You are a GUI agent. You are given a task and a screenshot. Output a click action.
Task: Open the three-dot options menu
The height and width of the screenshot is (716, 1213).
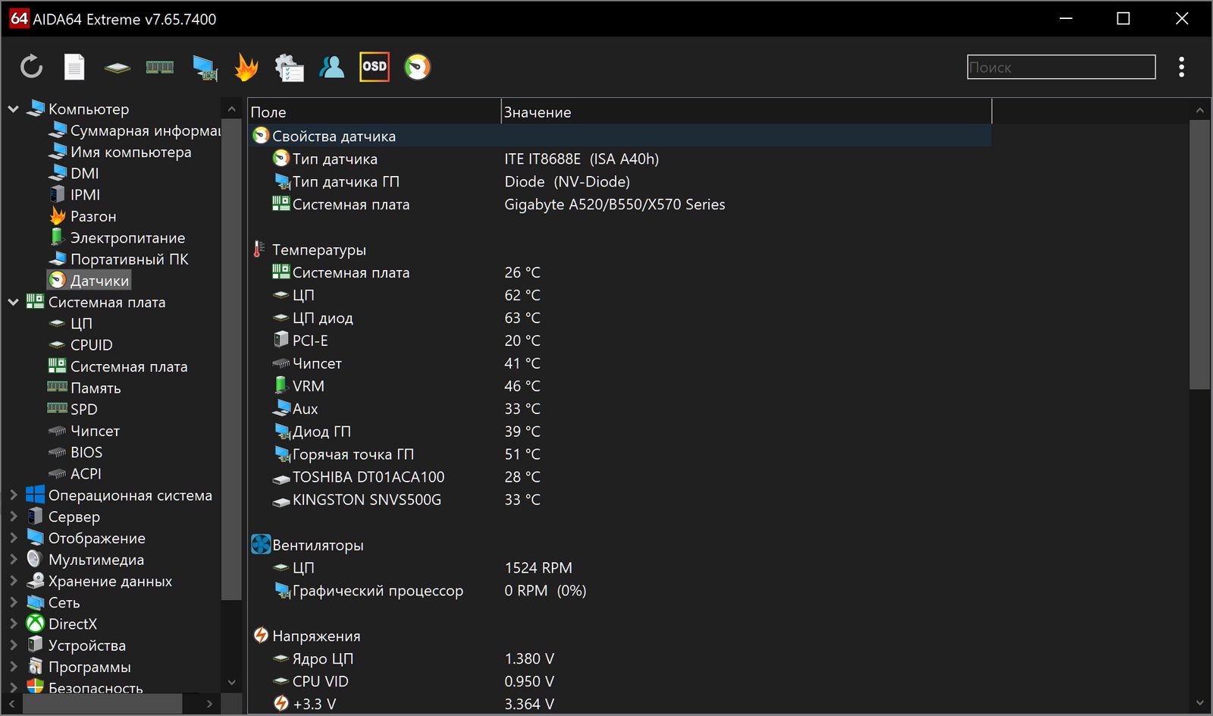(1181, 68)
